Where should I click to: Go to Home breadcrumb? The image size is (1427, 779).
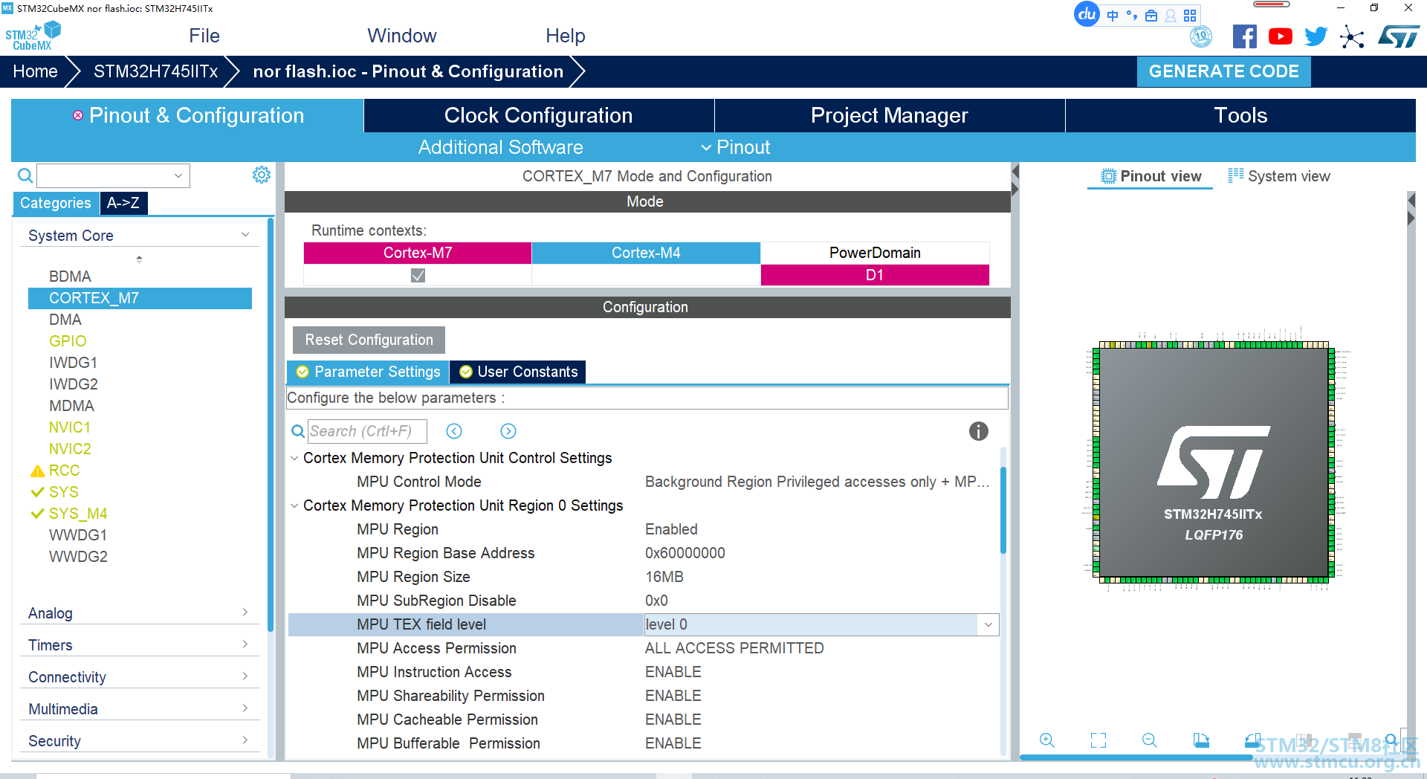(x=35, y=71)
